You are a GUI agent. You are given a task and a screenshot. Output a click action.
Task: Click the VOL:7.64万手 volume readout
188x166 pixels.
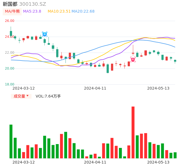point(48,96)
